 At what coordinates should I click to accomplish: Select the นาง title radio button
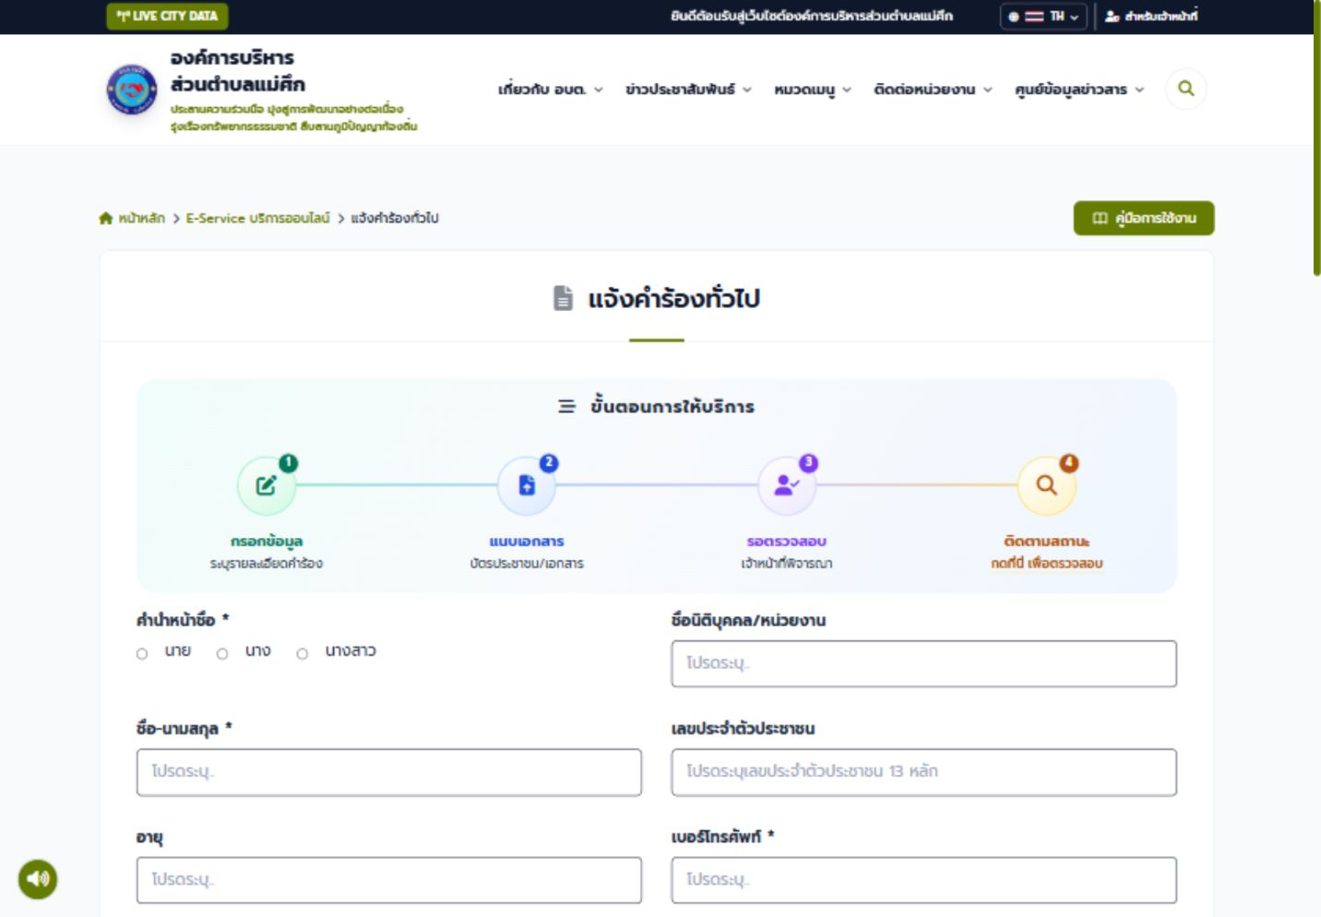222,654
